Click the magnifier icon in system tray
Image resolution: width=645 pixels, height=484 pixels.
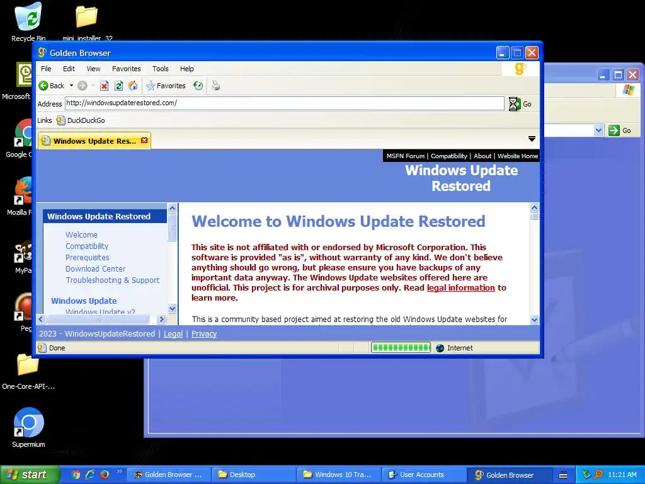pos(598,475)
